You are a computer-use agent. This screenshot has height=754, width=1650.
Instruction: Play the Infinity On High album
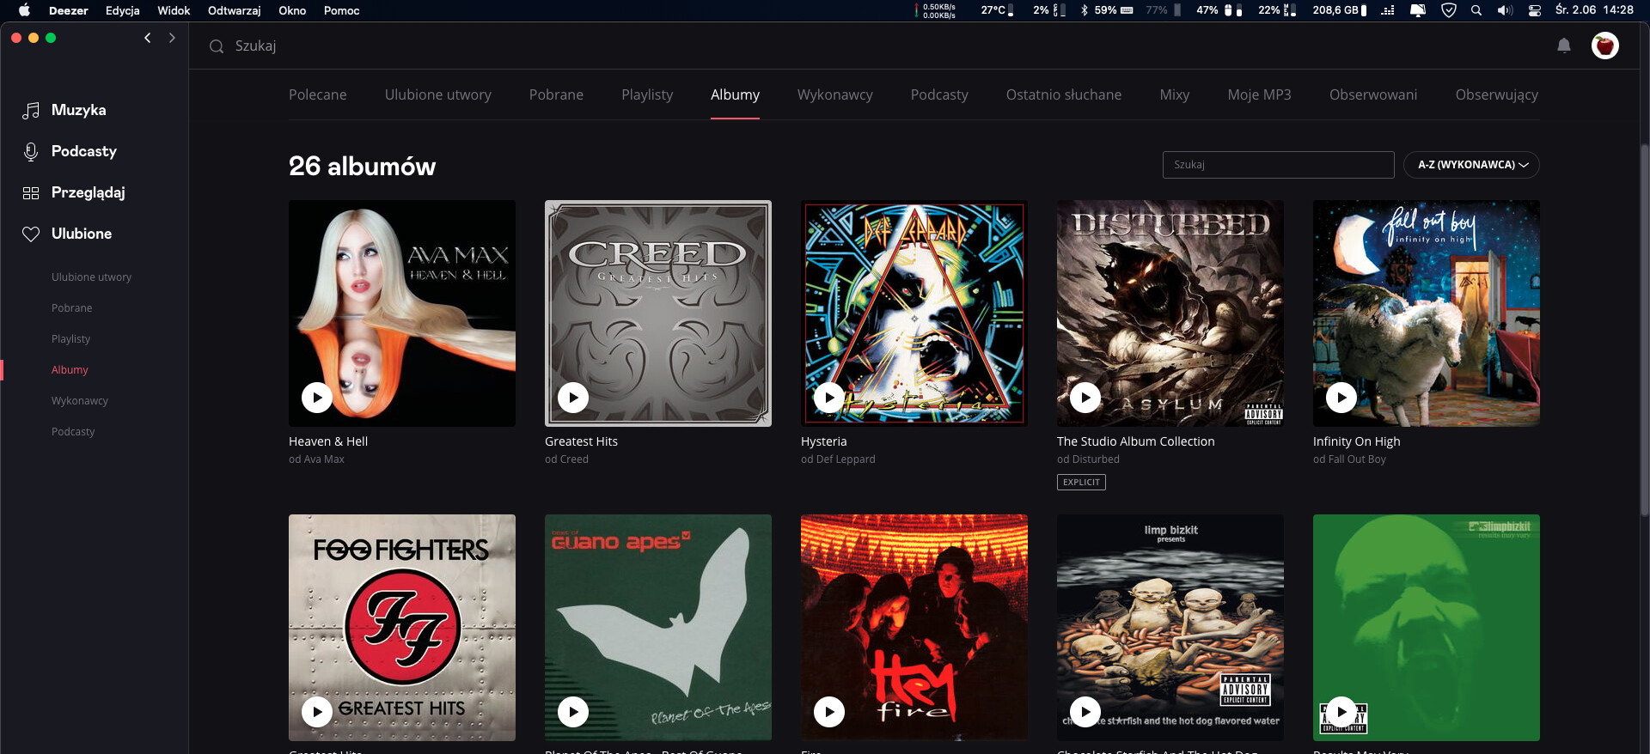(1341, 397)
